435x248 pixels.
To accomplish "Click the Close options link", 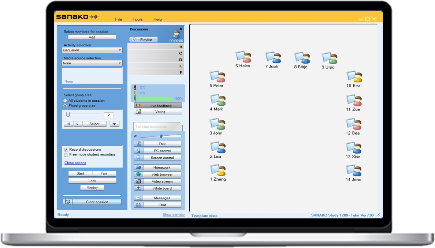I will click(x=75, y=163).
